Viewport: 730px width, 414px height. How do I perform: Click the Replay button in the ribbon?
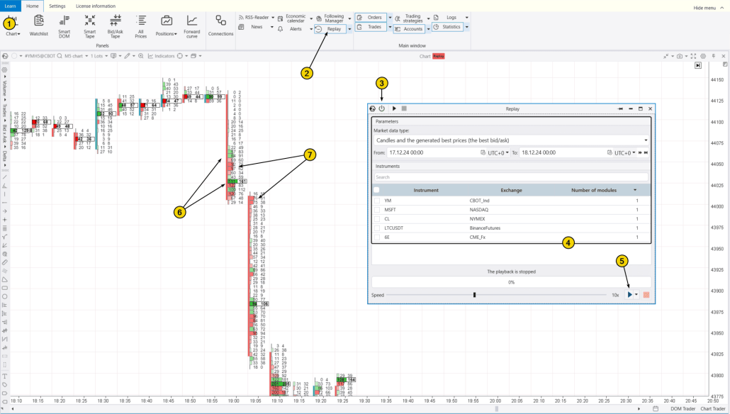[330, 29]
